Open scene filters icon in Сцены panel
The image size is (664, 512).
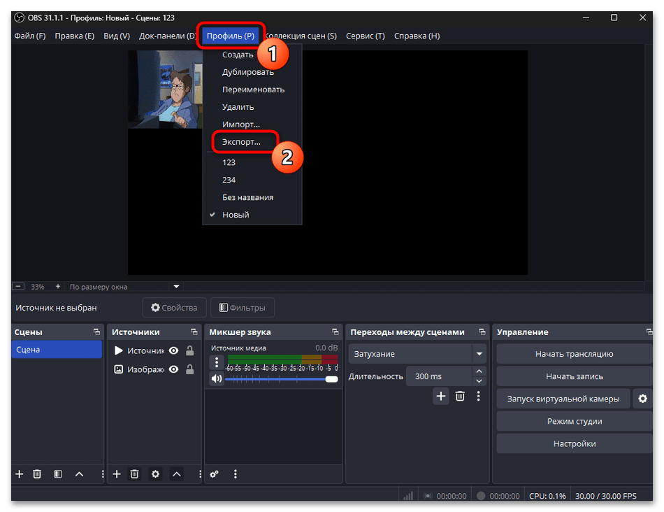click(58, 474)
